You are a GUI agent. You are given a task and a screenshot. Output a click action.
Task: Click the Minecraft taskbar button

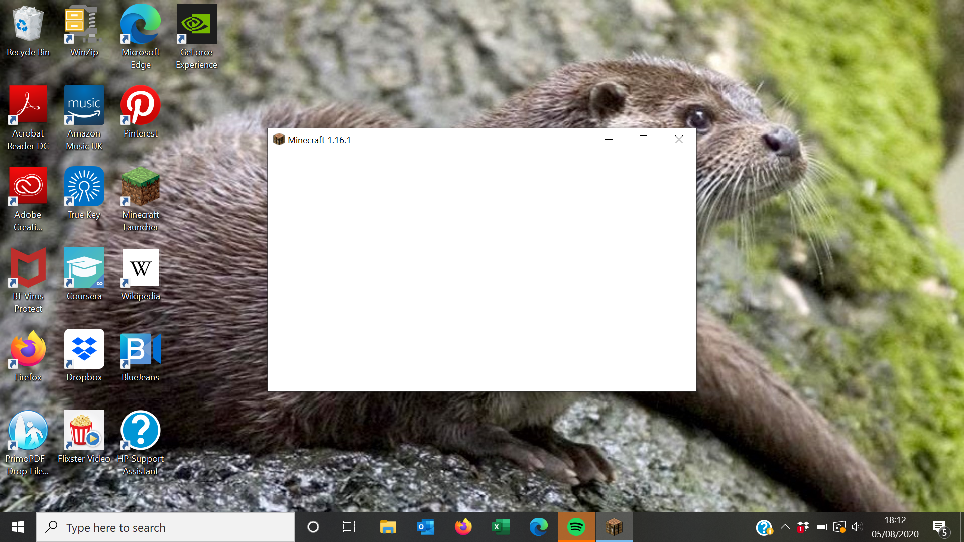pos(614,527)
